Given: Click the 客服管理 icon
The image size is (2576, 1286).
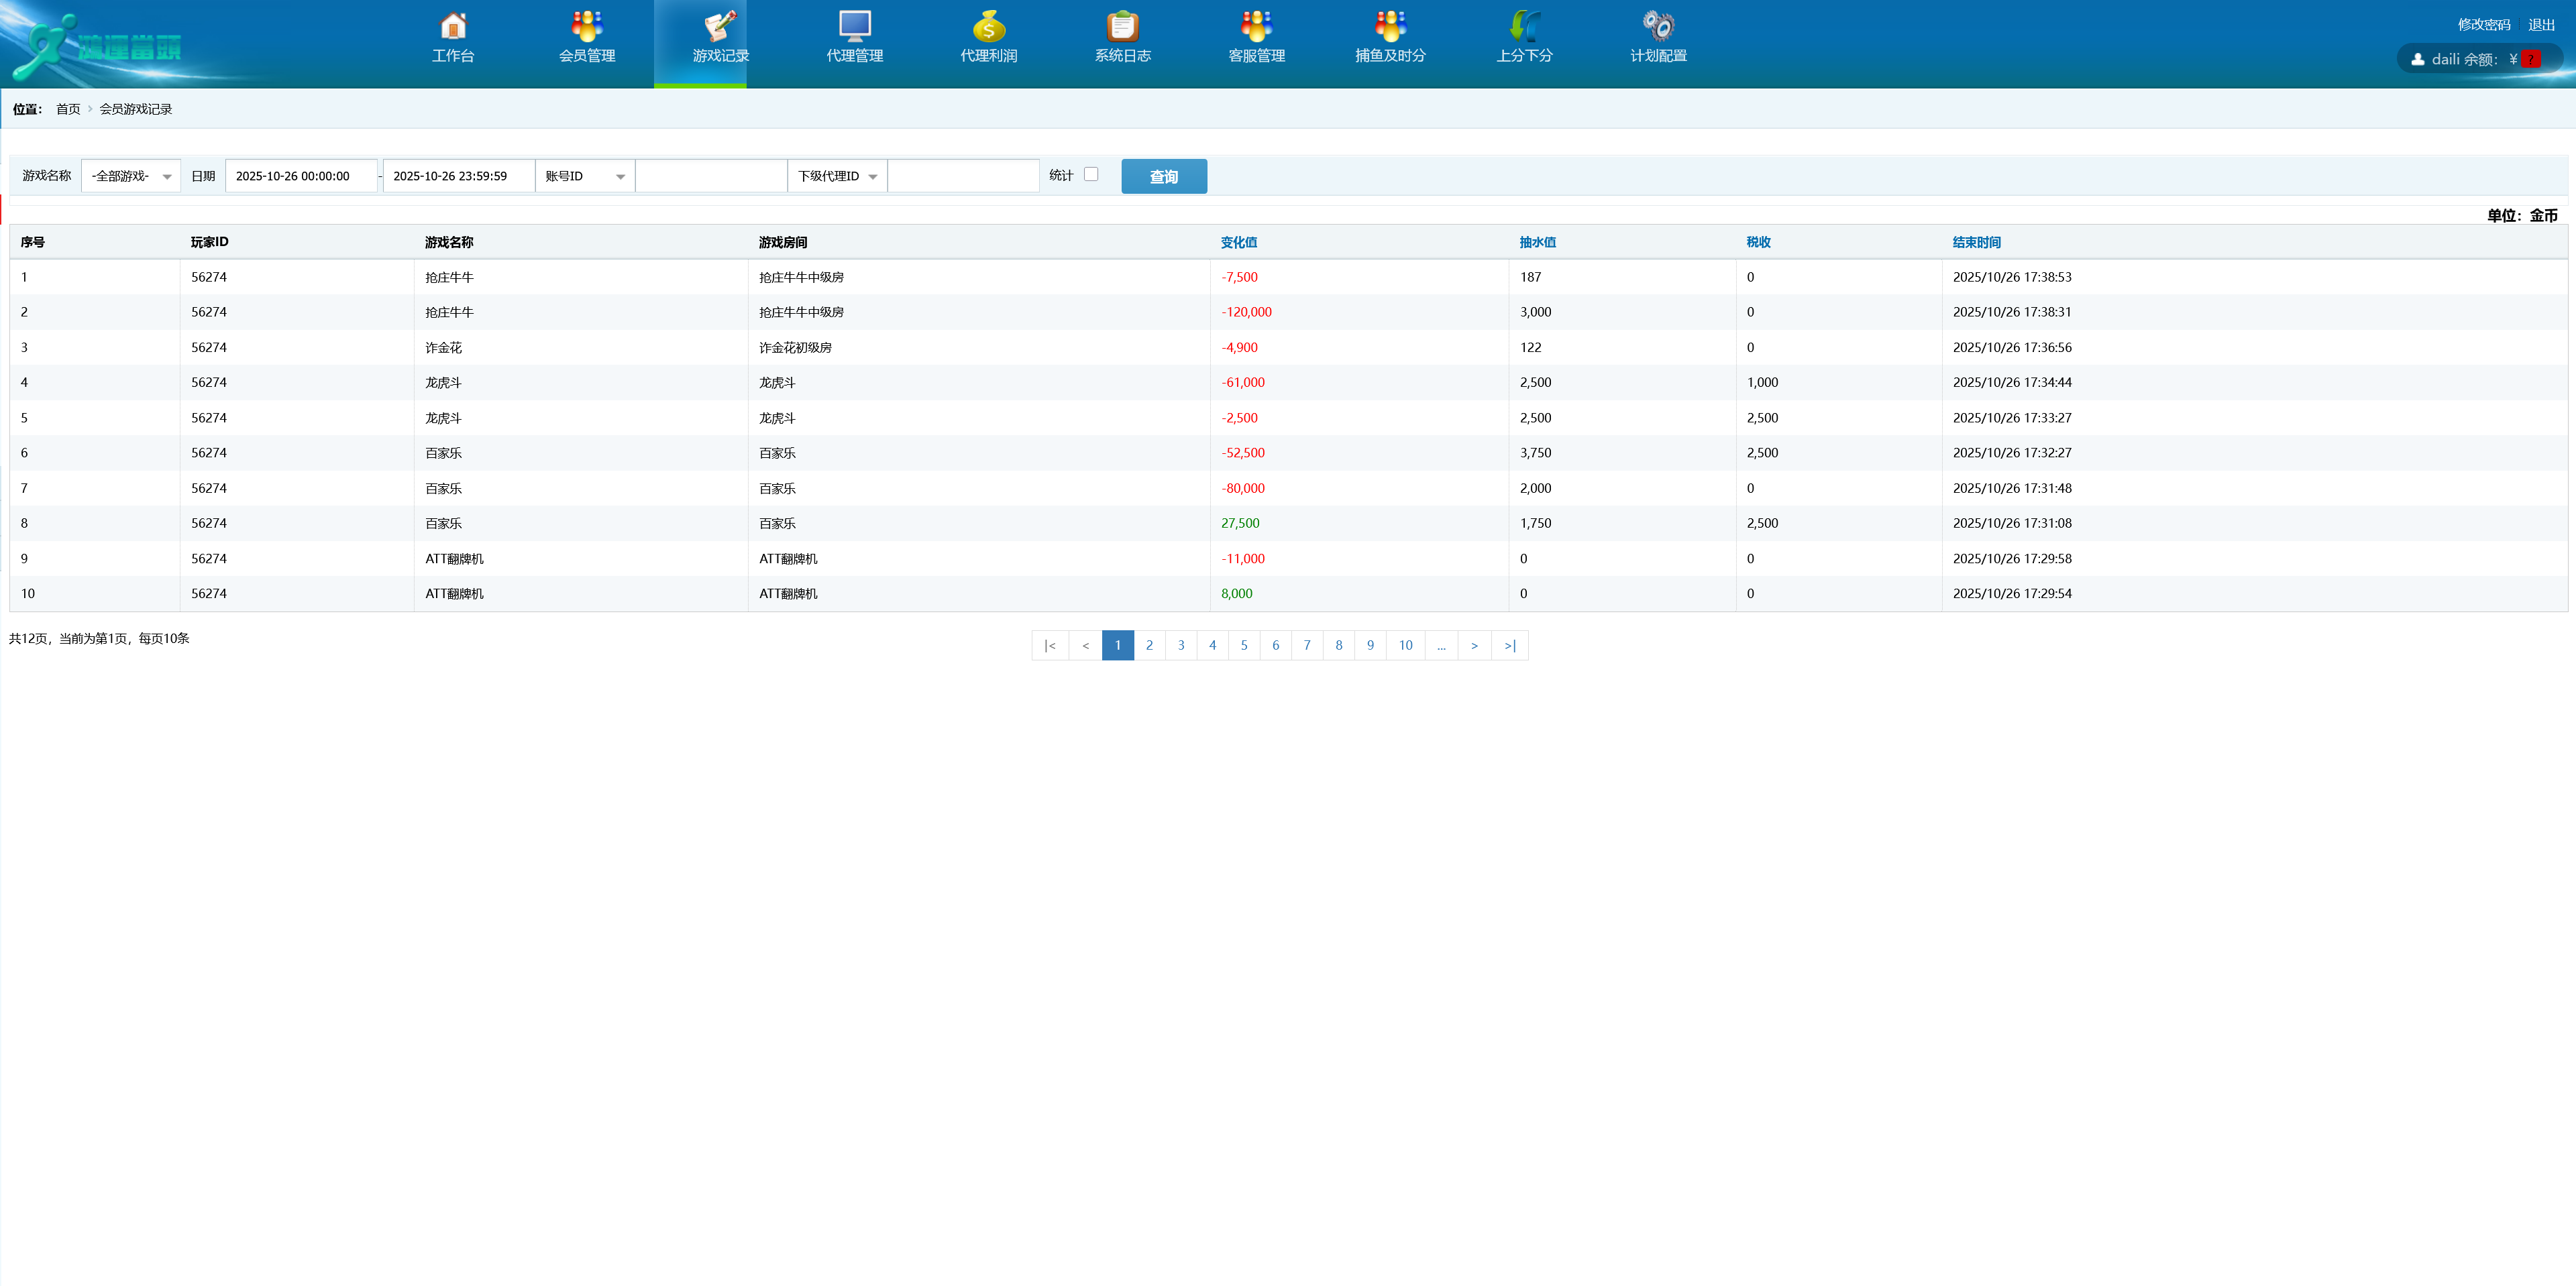Looking at the screenshot, I should [x=1256, y=27].
